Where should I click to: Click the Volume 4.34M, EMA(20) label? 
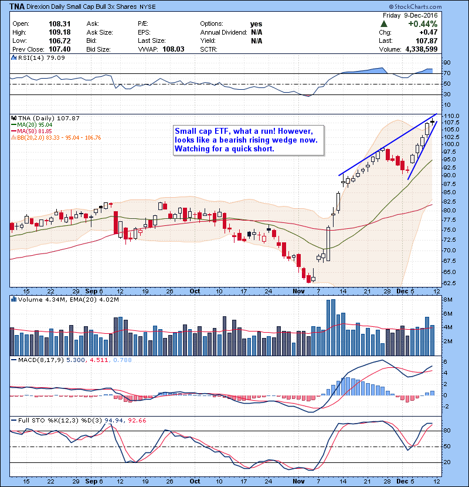[68, 300]
